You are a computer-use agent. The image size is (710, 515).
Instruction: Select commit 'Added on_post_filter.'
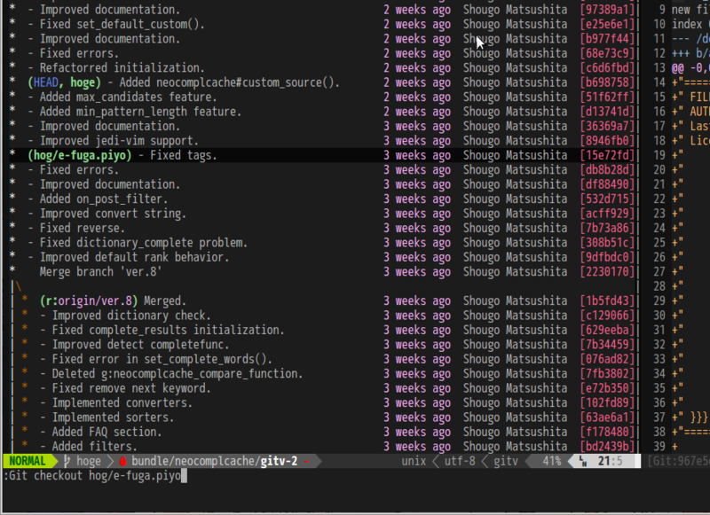[104, 199]
